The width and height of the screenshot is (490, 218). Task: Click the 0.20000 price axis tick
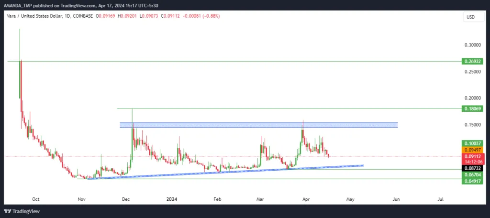[x=473, y=98]
